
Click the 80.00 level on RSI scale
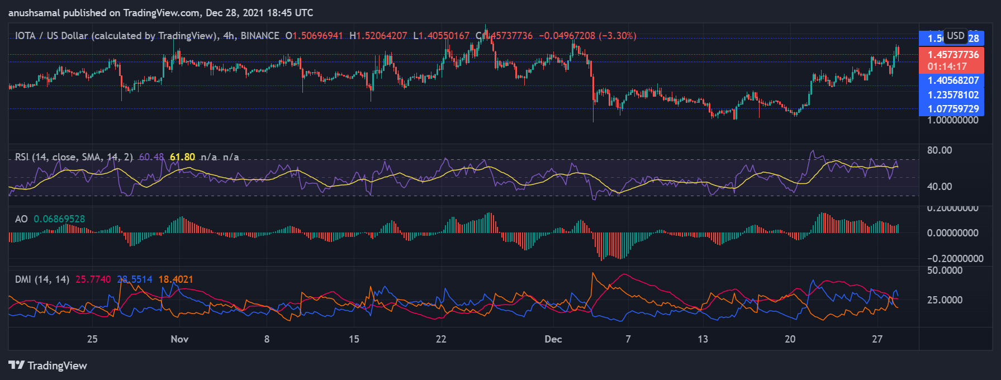(x=939, y=150)
